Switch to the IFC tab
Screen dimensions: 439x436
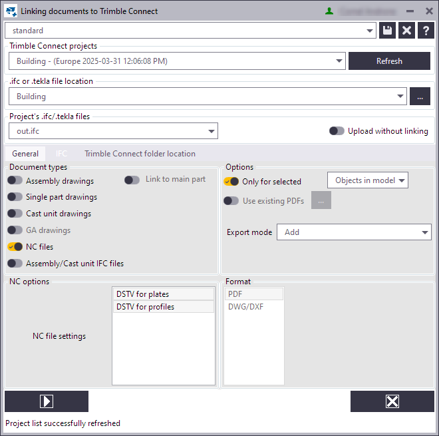tap(61, 154)
